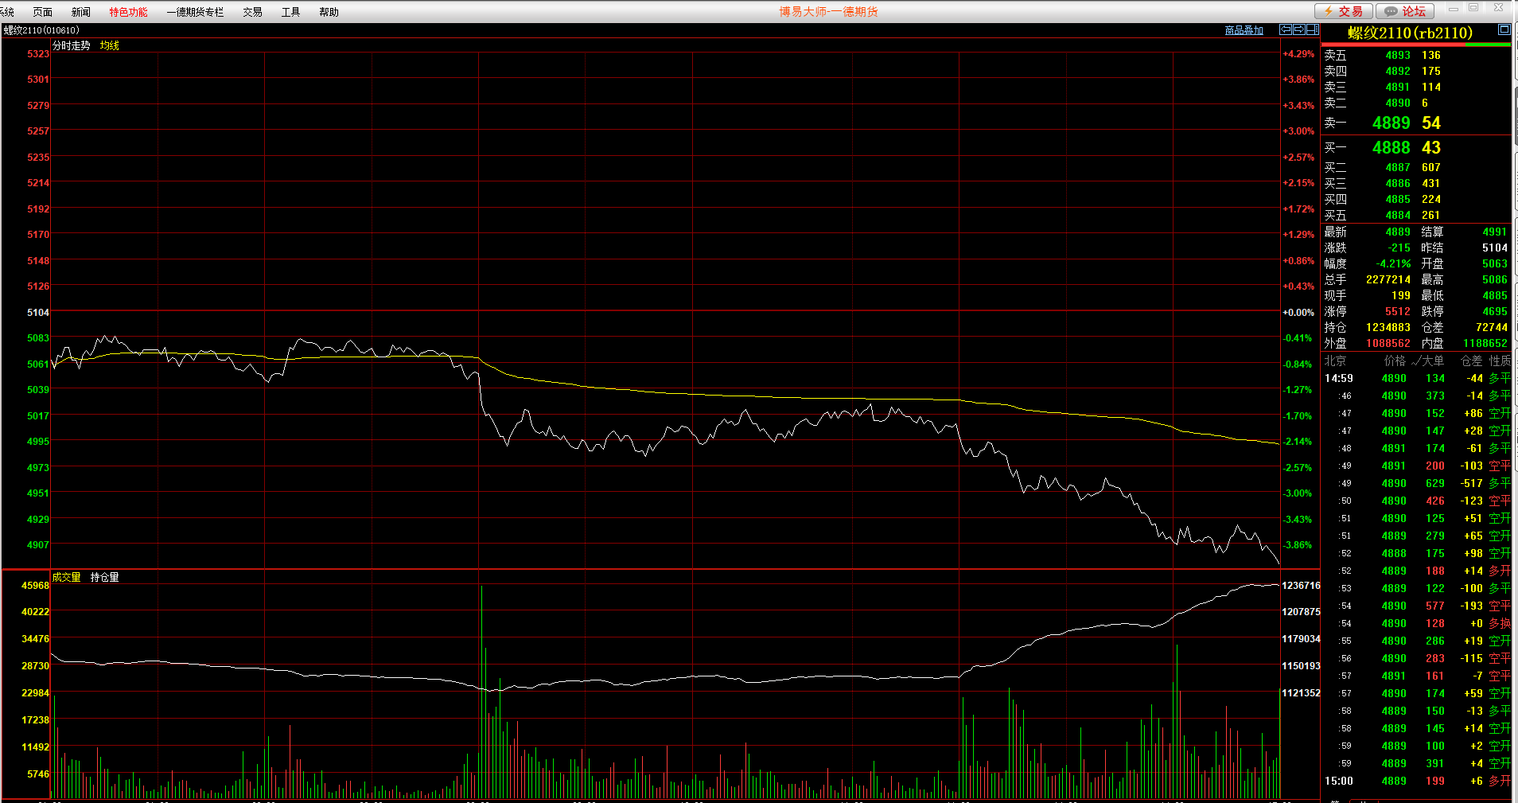Click the 分时走势 chart label

point(72,46)
